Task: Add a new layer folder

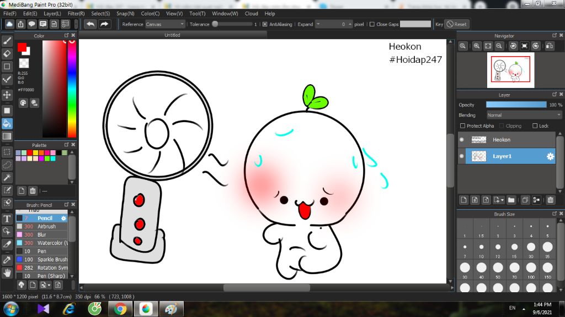Action: (511, 200)
